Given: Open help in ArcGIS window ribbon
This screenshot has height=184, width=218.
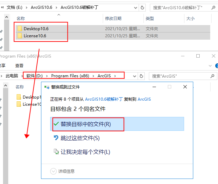Looking at the screenshot, I should [x=217, y=66].
